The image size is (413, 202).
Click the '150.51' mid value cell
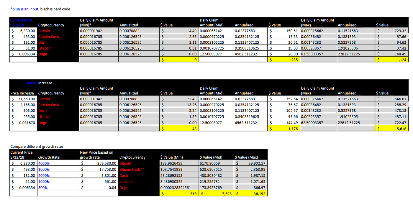coord(283,31)
